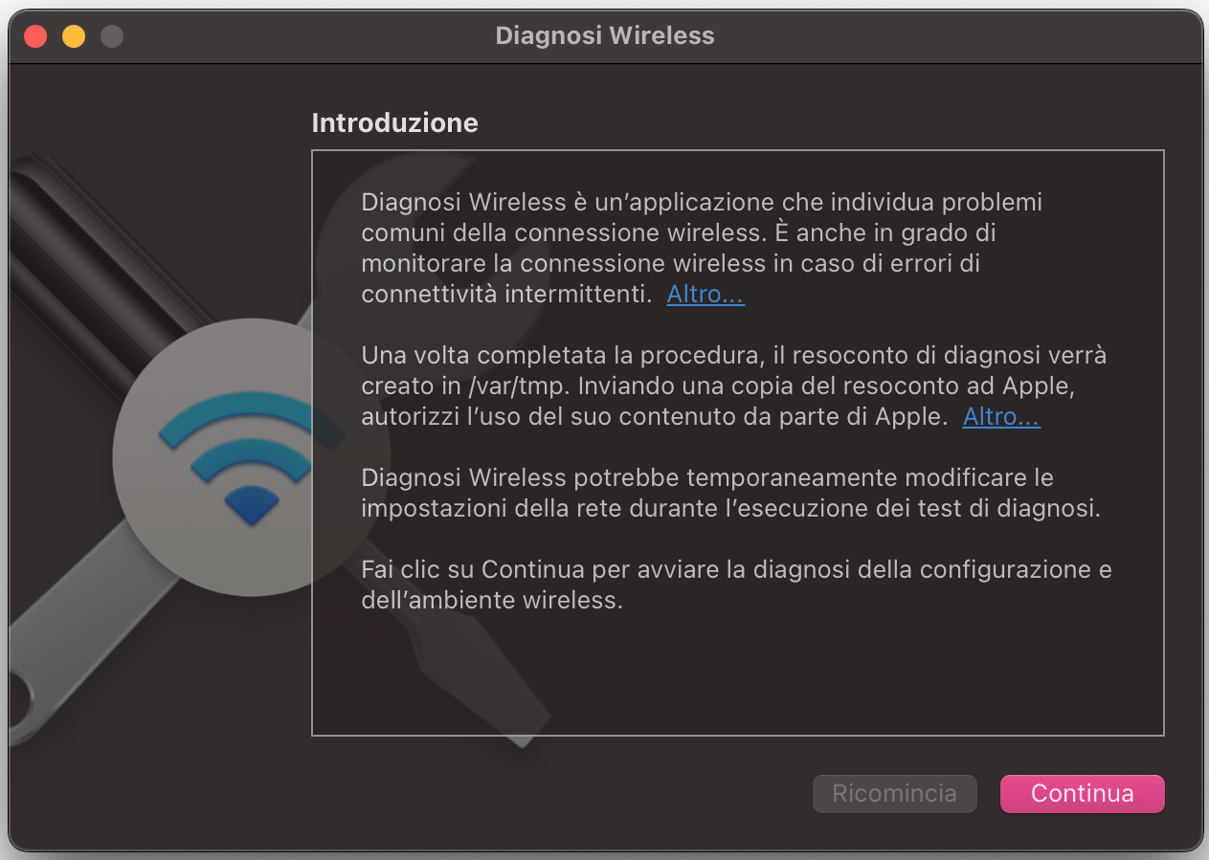Select the Introduzione heading

pyautogui.click(x=394, y=122)
